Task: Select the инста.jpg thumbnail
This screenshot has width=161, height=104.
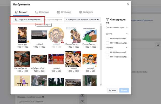Action: click(x=22, y=35)
